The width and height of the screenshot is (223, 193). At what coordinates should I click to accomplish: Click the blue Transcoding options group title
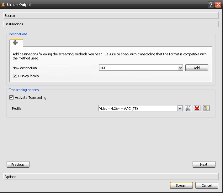[24, 90]
